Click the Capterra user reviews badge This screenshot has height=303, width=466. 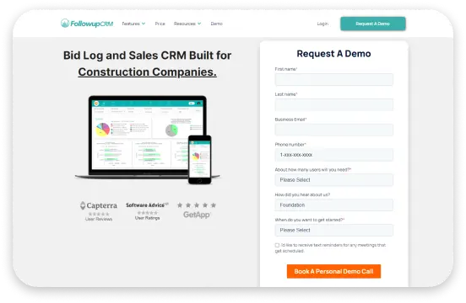point(99,211)
